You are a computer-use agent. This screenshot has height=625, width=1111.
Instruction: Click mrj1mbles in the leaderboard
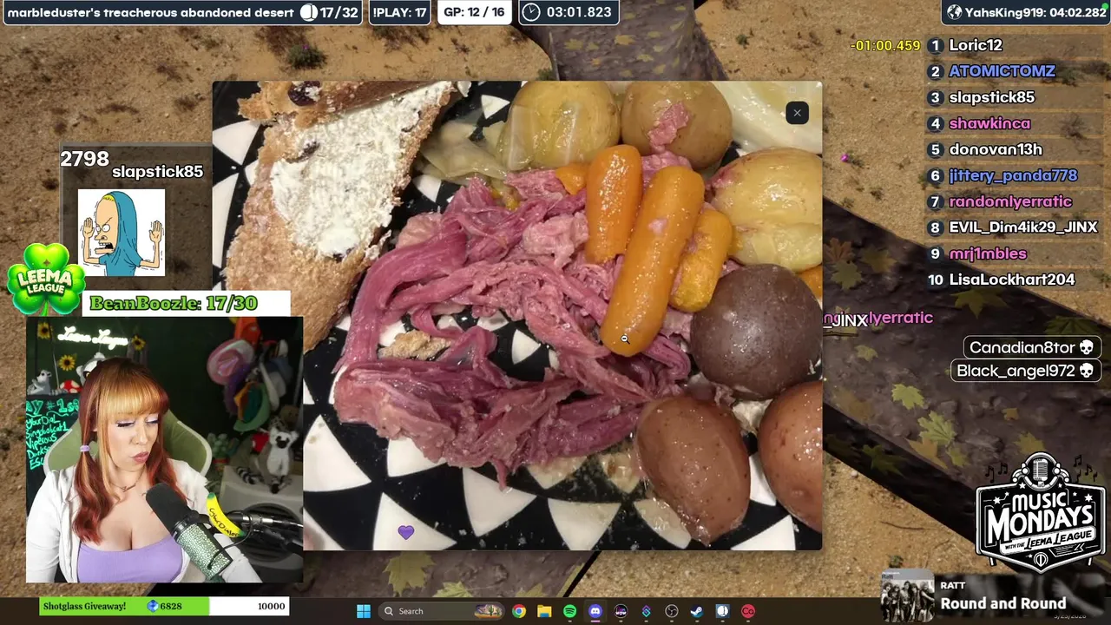tap(988, 253)
